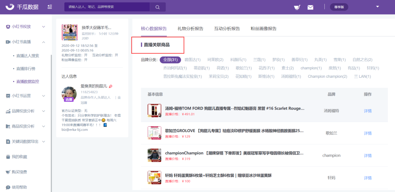395x192 pixels.
Task: Click the 小红书运营 sidebar icon
Action: pyautogui.click(x=8, y=96)
